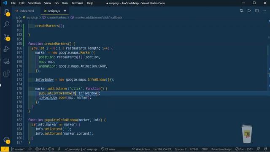Click the VS Code logo icon
The width and height of the screenshot is (270, 152).
coord(5,3)
